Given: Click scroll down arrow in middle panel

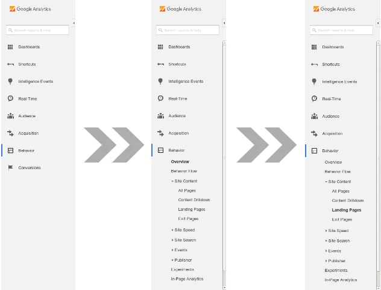Looking at the screenshot, I should [224, 288].
